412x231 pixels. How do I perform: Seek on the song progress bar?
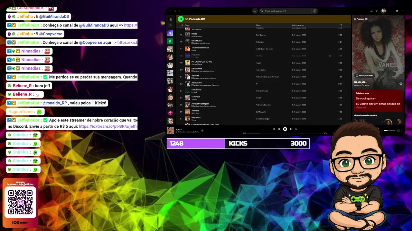(x=285, y=133)
